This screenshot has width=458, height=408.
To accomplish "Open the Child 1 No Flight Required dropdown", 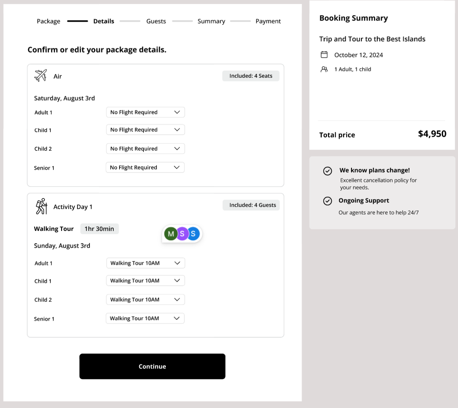I will click(145, 130).
